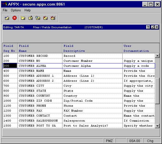
Task: Click the vertical scrollbar thumb of the table
Action: (x=157, y=91)
